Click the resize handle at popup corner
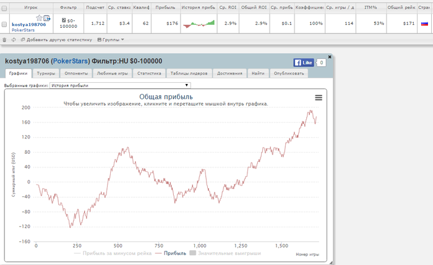433x265 pixels. pyautogui.click(x=331, y=263)
